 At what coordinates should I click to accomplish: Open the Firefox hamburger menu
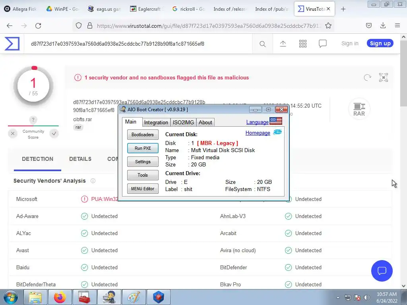397,25
